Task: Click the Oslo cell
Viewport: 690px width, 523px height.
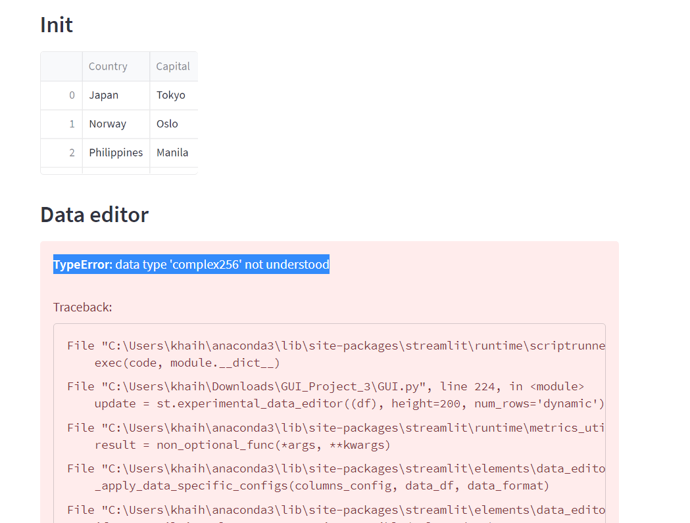Action: point(168,124)
